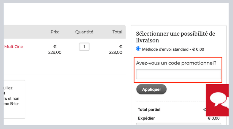Click the grey box below Expédier row
The height and width of the screenshot is (129, 233).
[178, 125]
